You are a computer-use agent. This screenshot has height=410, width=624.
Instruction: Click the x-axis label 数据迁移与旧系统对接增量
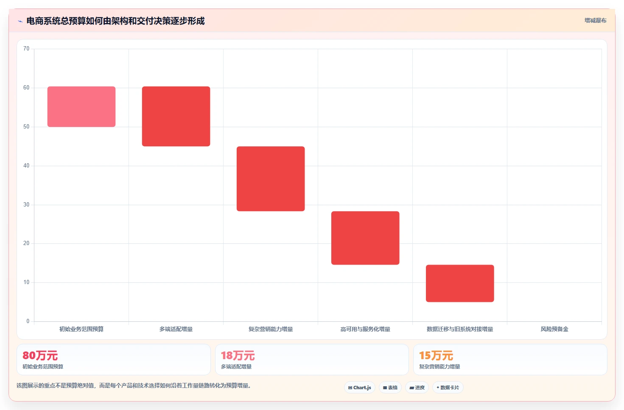[x=460, y=329]
